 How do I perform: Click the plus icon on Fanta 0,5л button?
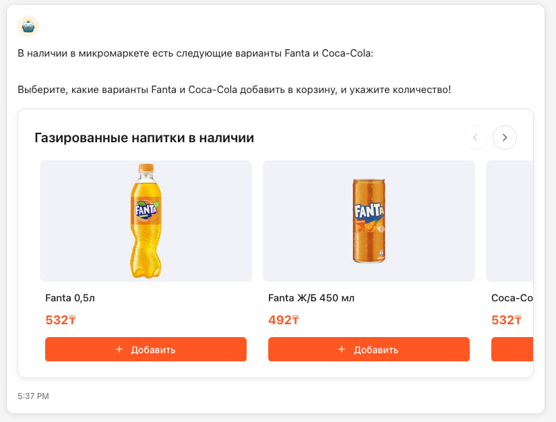(x=119, y=349)
